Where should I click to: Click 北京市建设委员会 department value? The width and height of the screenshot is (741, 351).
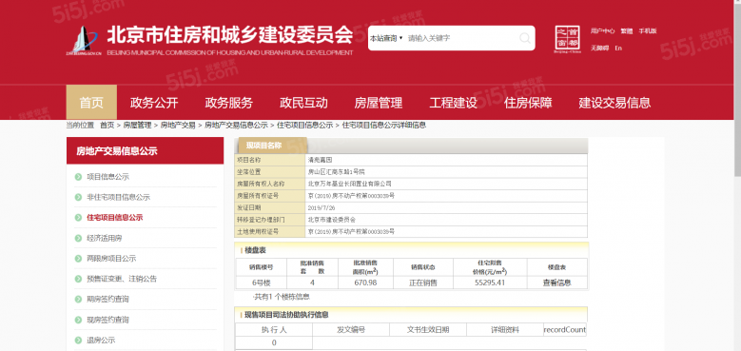[x=332, y=220]
